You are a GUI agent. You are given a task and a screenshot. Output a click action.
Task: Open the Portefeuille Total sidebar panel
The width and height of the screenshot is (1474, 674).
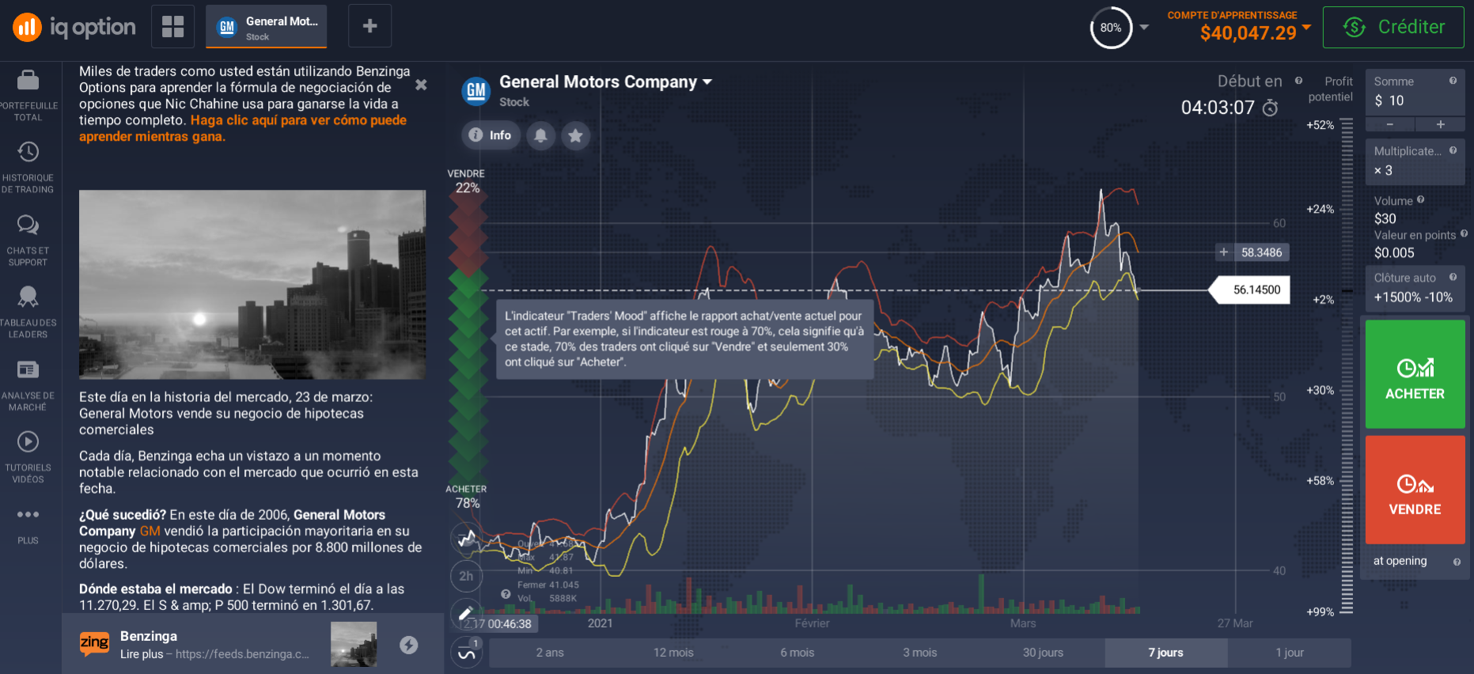pyautogui.click(x=28, y=95)
